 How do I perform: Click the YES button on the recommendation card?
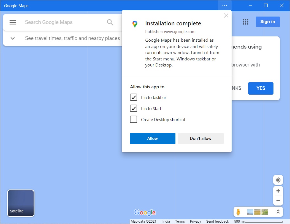[x=261, y=88]
